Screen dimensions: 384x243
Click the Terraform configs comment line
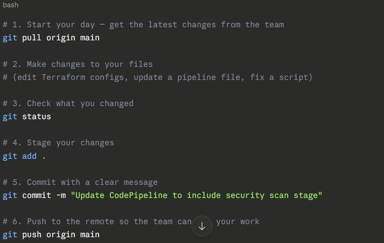tap(158, 77)
